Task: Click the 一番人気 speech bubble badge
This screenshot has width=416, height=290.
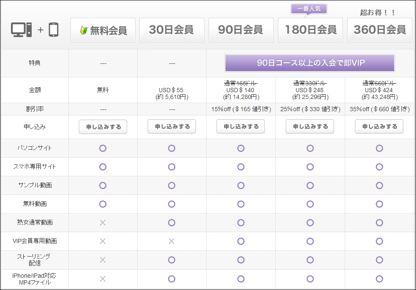Action: pos(309,8)
